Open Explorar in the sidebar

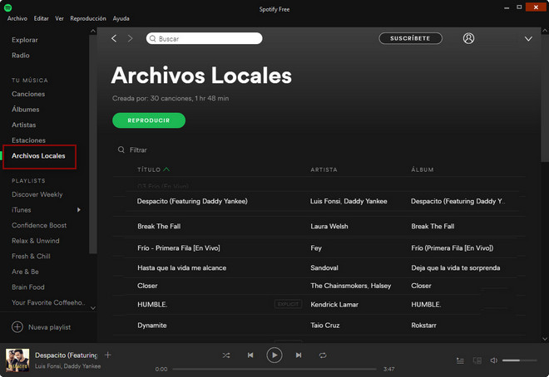[x=24, y=40]
